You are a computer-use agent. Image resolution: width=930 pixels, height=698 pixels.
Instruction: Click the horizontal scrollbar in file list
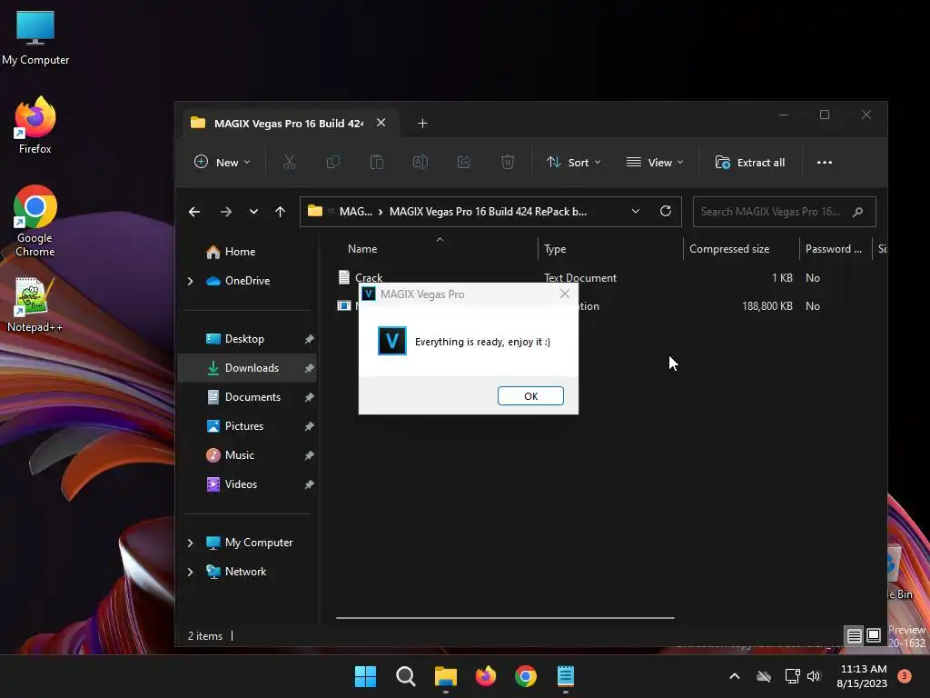[505, 618]
